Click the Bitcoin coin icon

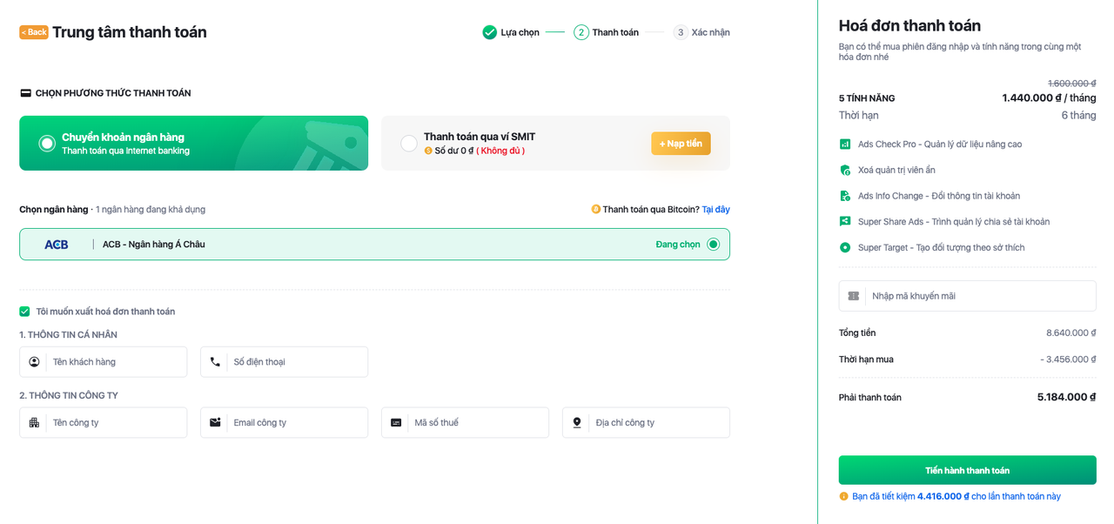595,210
